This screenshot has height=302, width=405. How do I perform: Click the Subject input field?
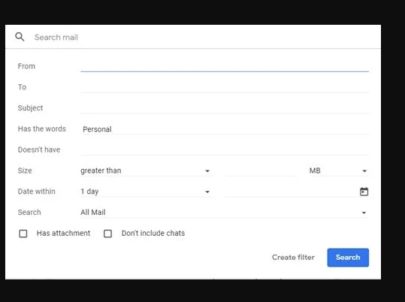click(x=225, y=108)
